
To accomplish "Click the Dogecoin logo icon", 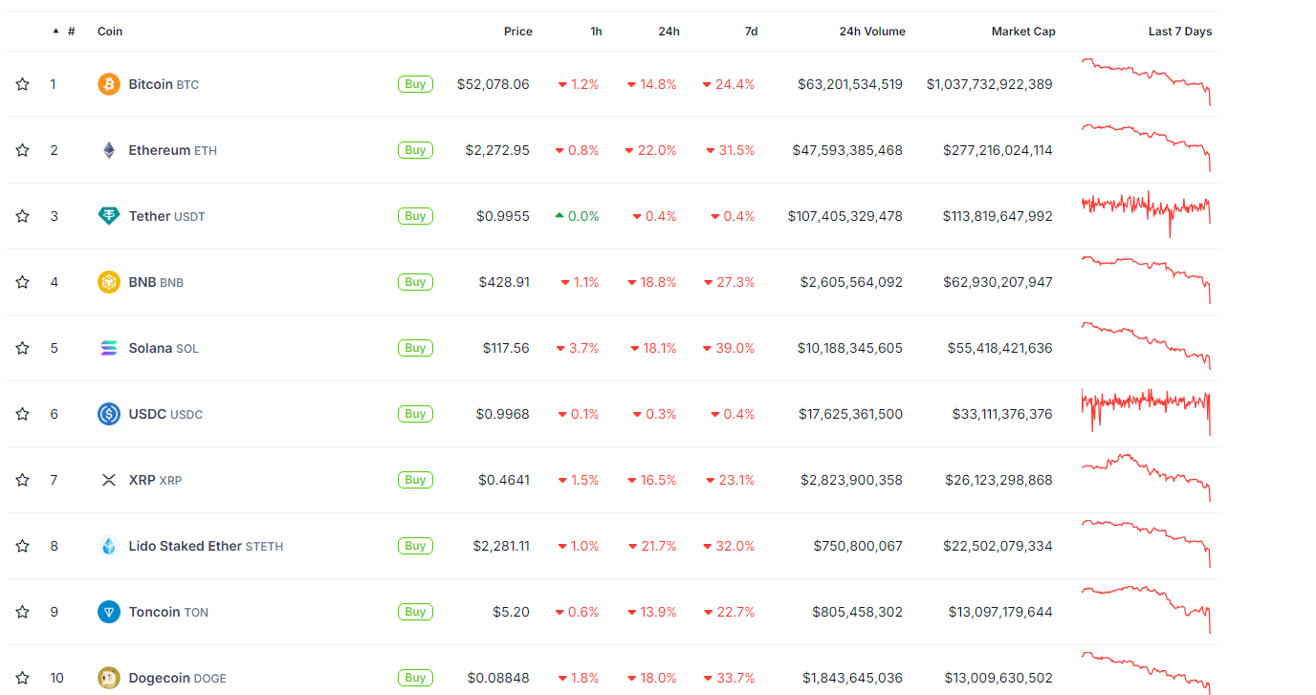I will pos(109,678).
